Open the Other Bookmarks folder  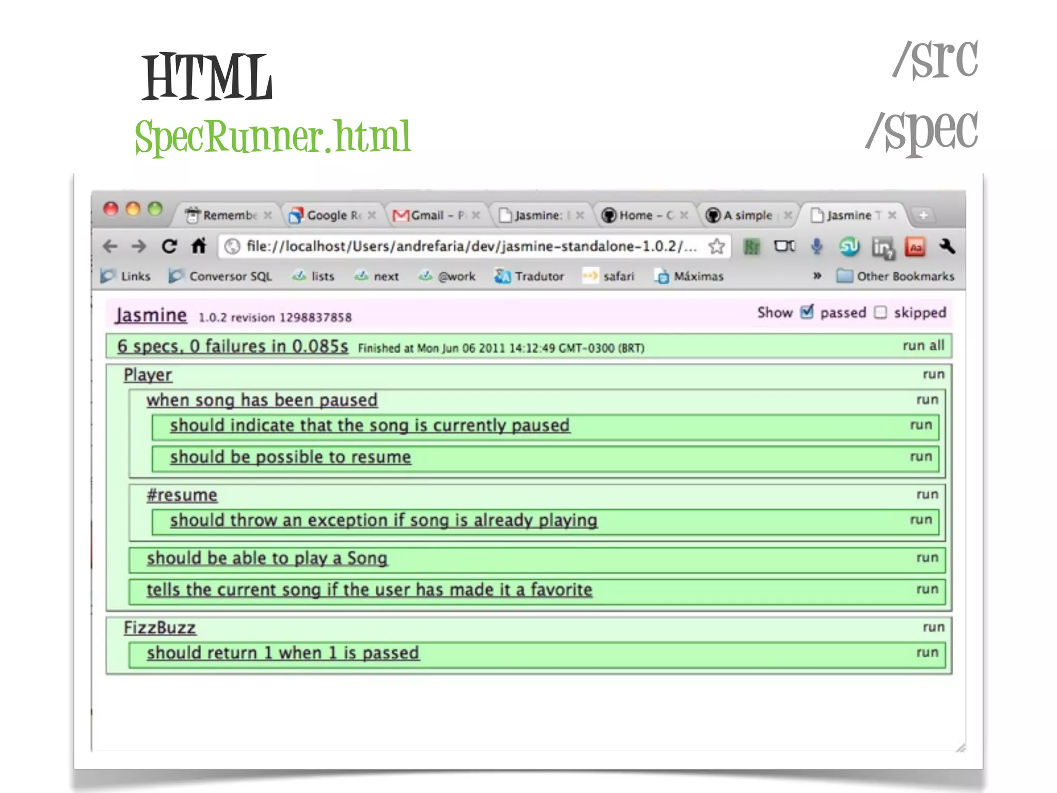[x=895, y=276]
